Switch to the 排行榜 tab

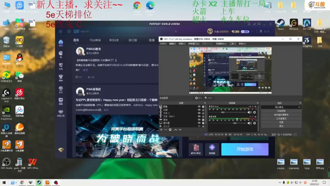pyautogui.click(x=133, y=40)
